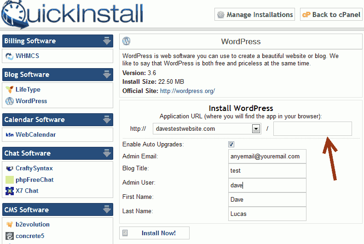This screenshot has height=244, width=364.
Task: Click the X7 Chat icon
Action: click(10, 191)
